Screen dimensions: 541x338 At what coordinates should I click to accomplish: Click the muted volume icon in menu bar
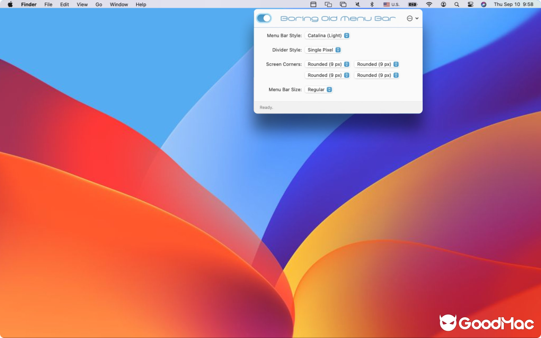(357, 4)
